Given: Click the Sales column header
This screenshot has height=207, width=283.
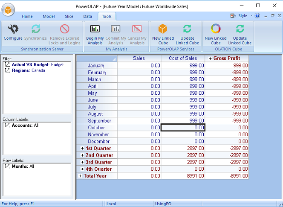Looking at the screenshot, I should click(139, 58).
